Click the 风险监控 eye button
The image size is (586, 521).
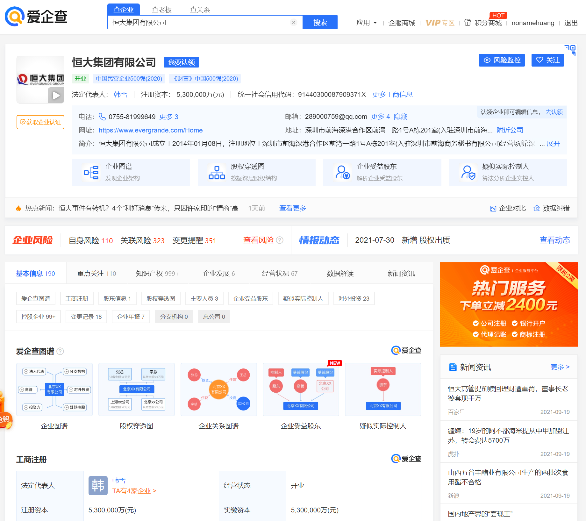coord(502,60)
